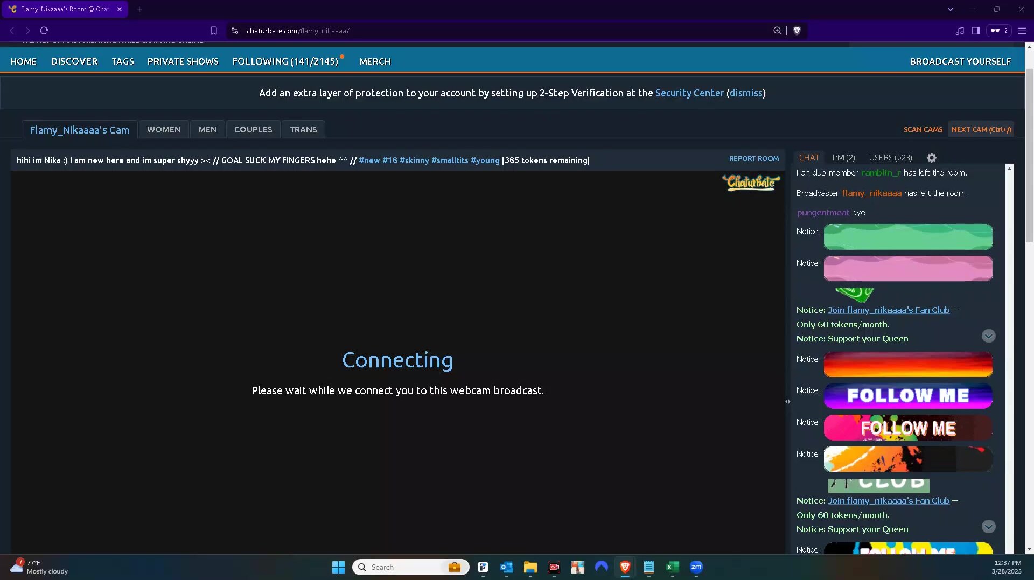Switch to the PM (2) tab
Image resolution: width=1034 pixels, height=580 pixels.
[x=843, y=158]
